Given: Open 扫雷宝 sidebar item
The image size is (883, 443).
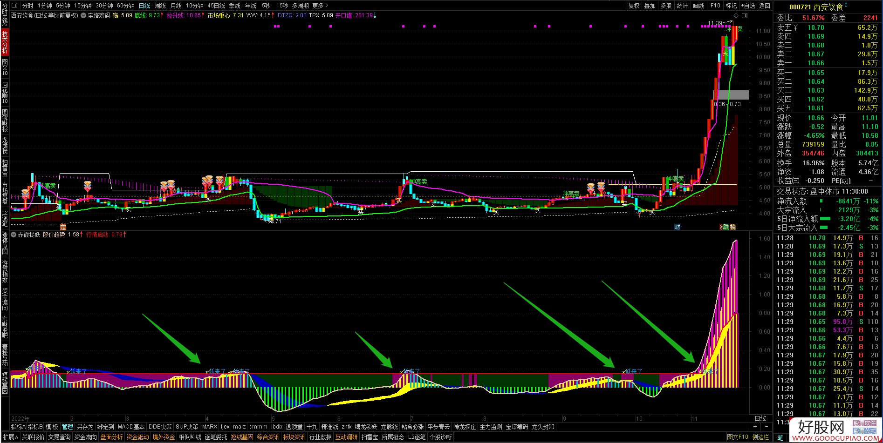Looking at the screenshot, I should tap(5, 168).
